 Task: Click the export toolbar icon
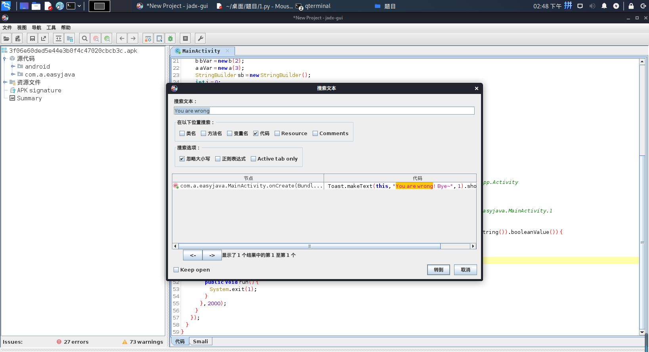44,38
